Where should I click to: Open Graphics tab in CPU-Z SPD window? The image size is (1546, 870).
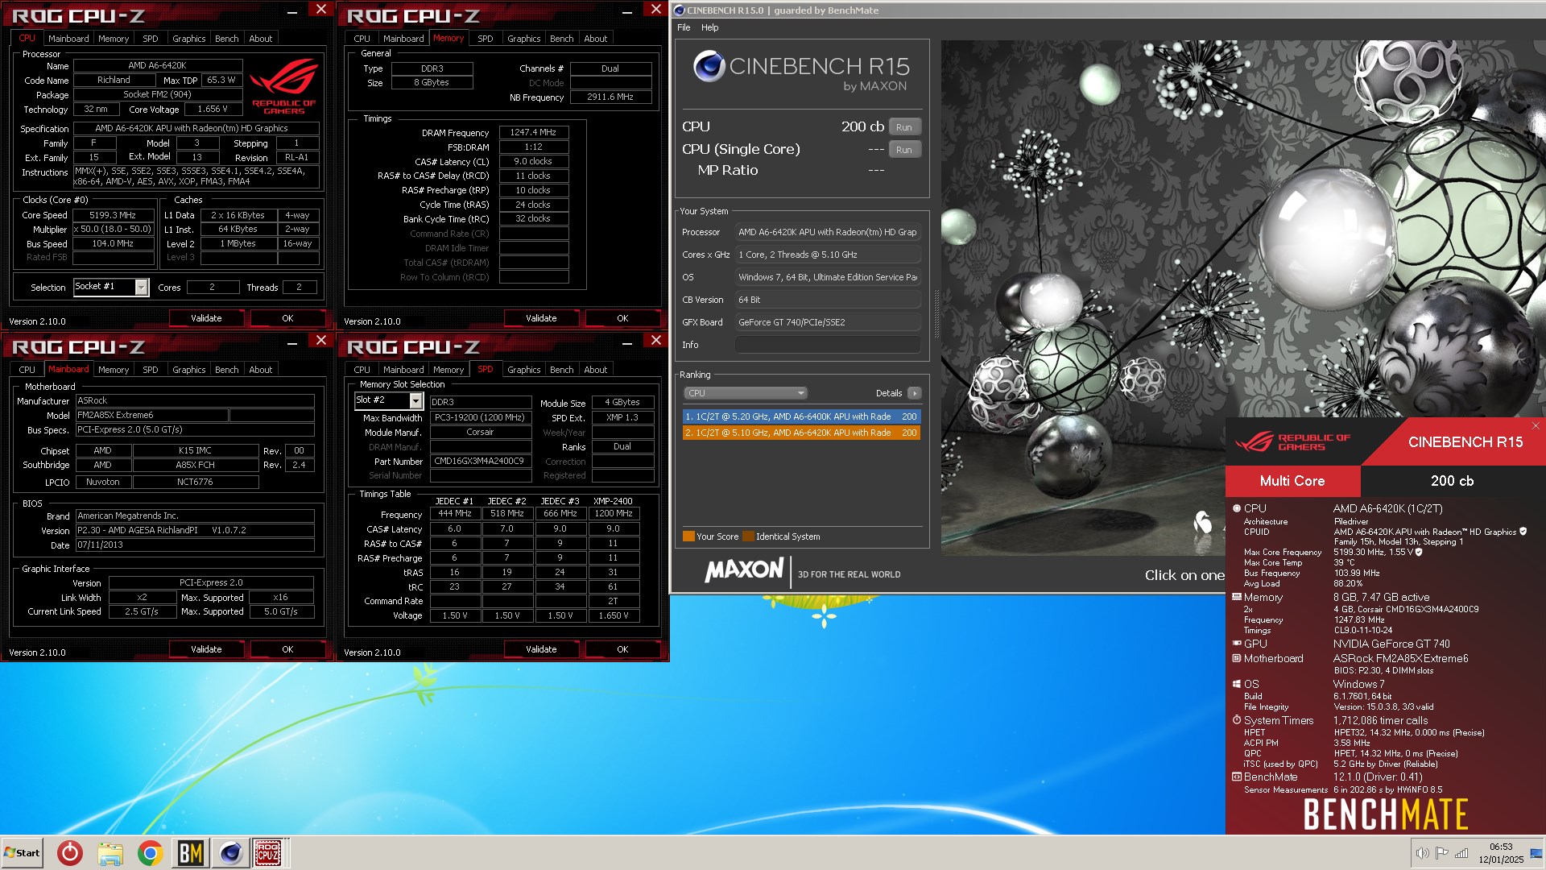[523, 370]
